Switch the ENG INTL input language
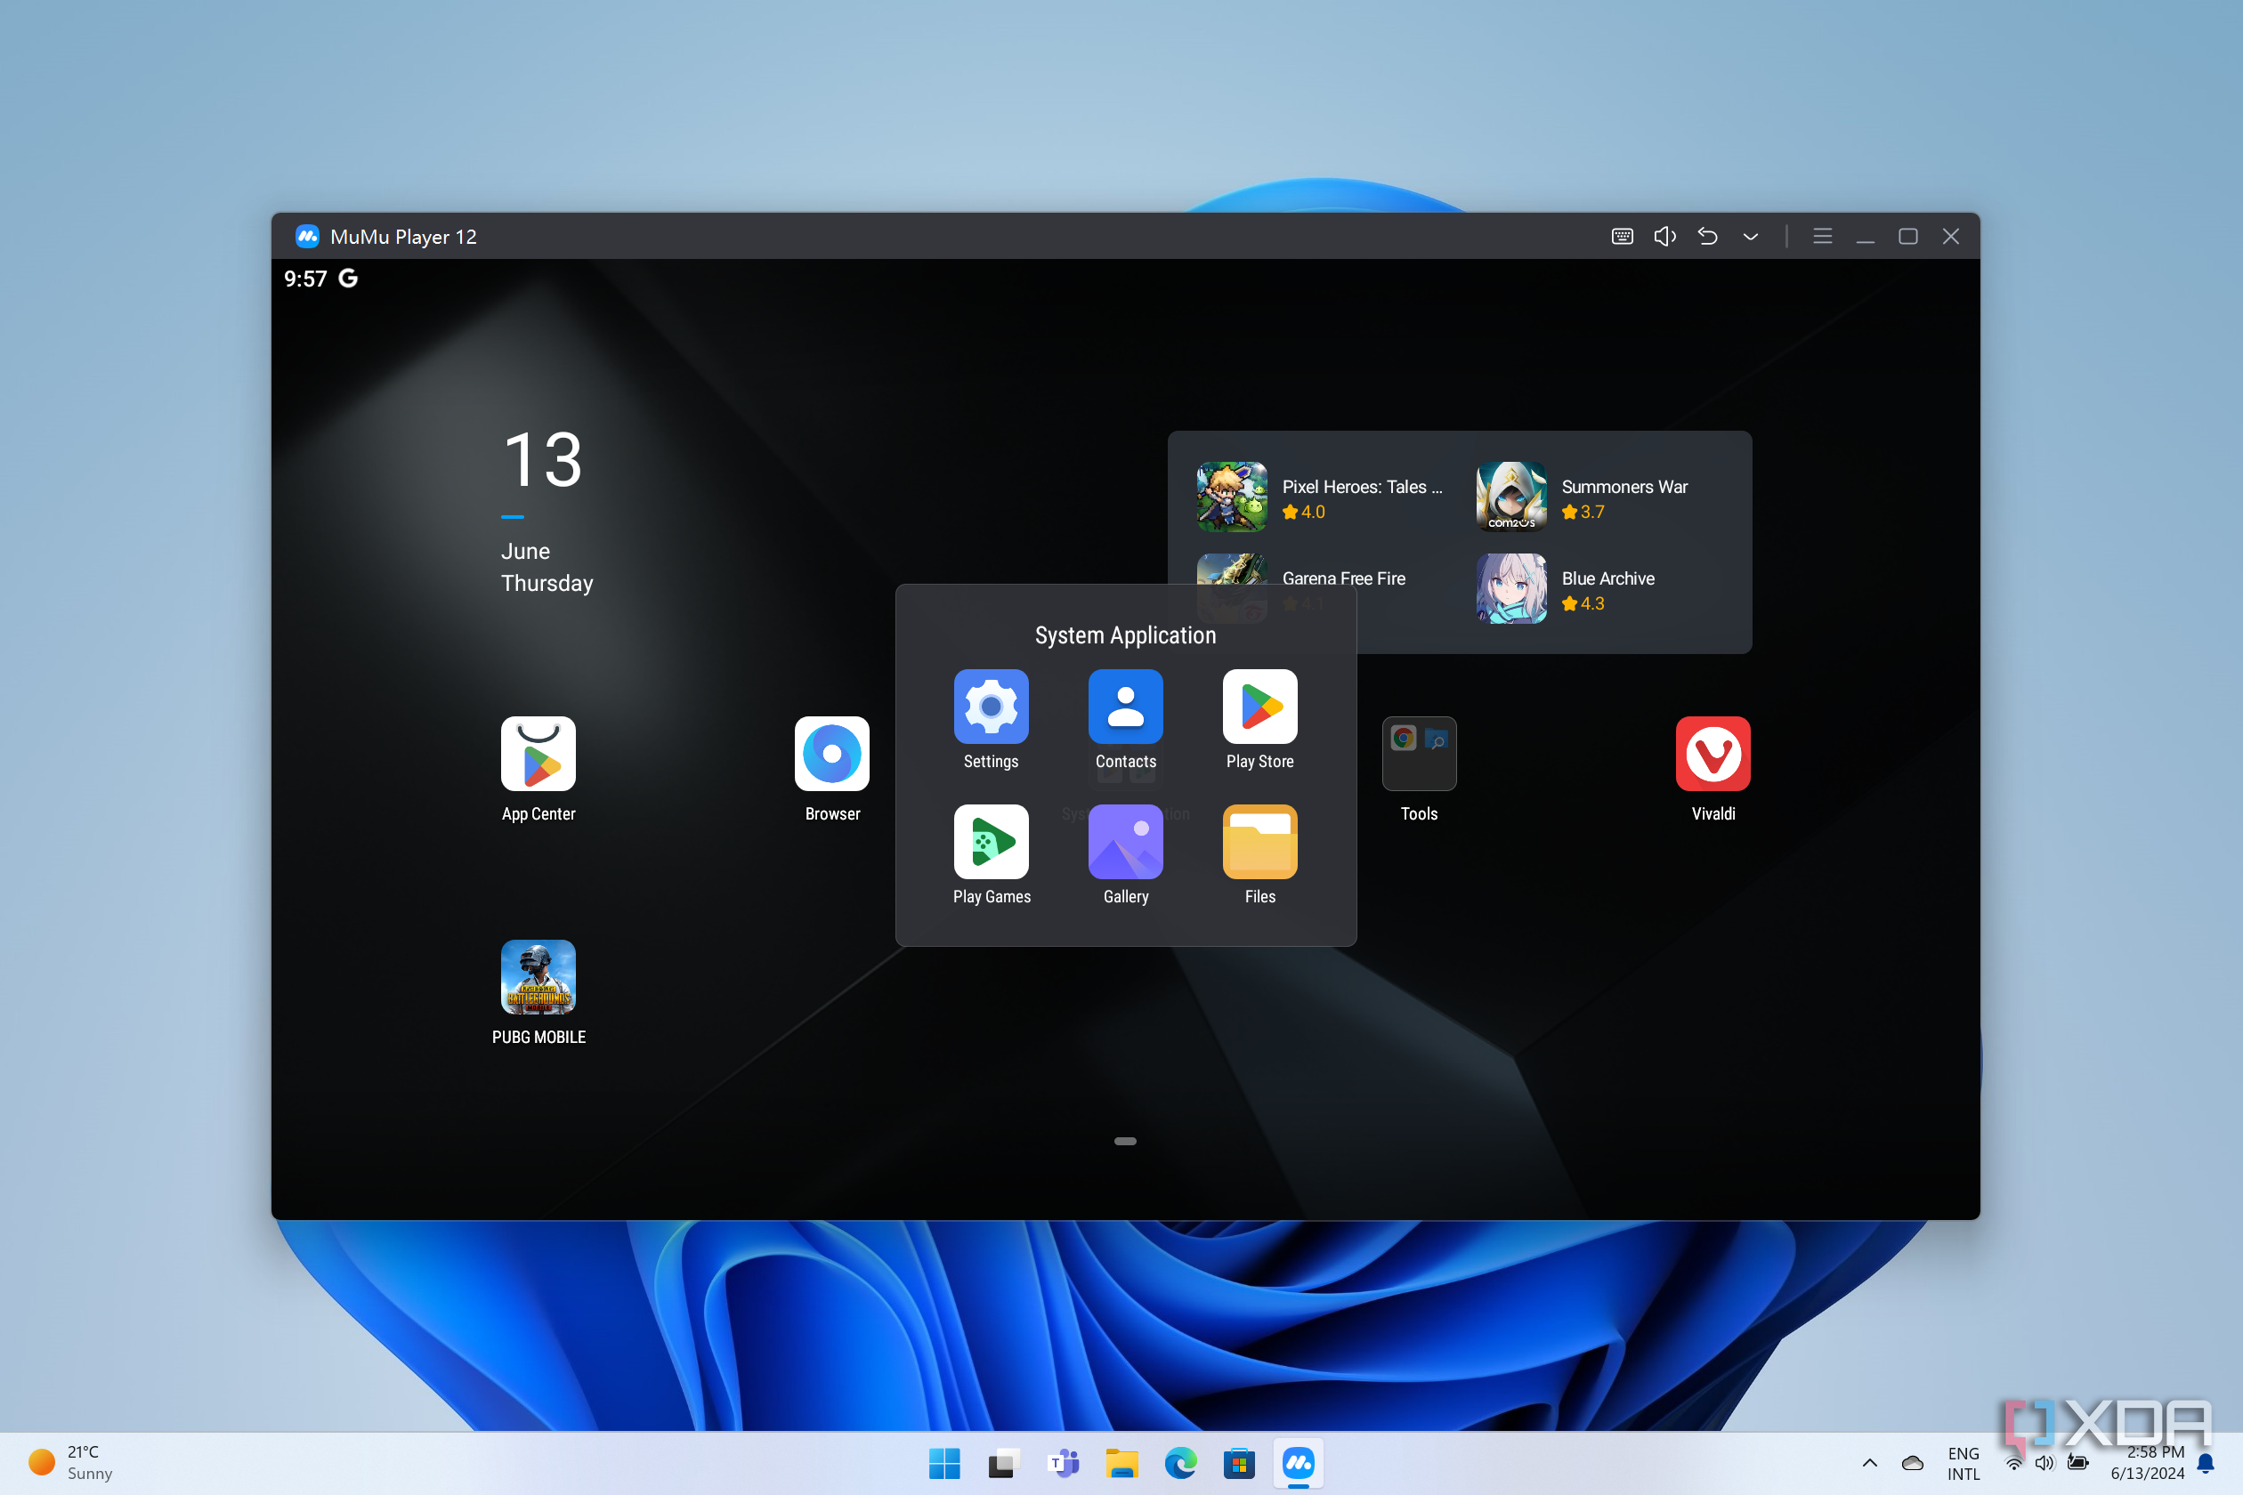This screenshot has width=2243, height=1495. (1964, 1464)
